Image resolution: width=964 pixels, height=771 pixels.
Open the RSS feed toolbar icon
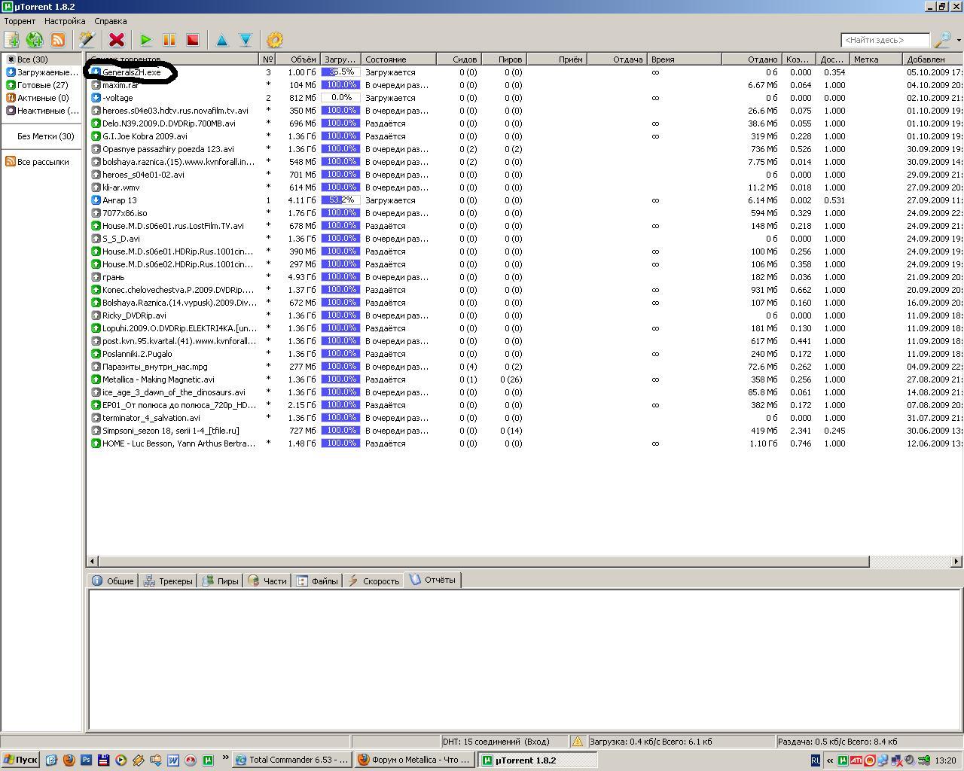(58, 40)
